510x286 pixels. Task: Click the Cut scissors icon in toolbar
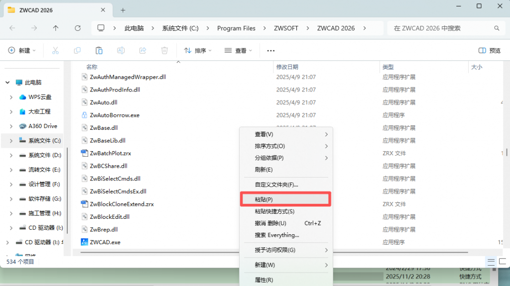[55, 50]
